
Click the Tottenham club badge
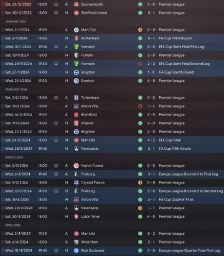click(x=77, y=98)
